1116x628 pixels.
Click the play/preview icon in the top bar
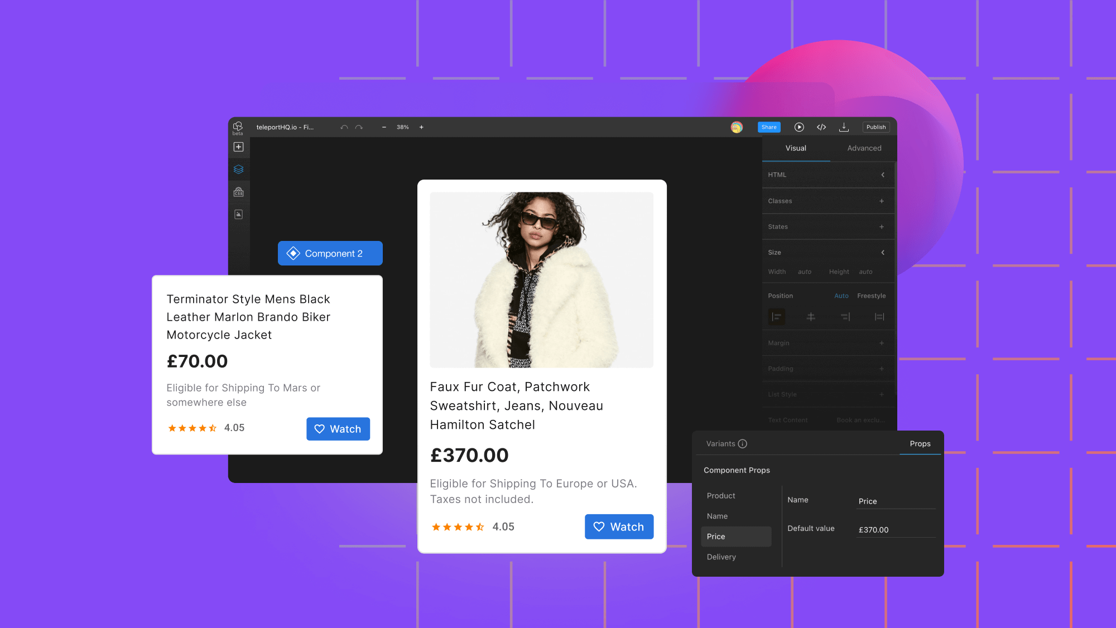798,127
